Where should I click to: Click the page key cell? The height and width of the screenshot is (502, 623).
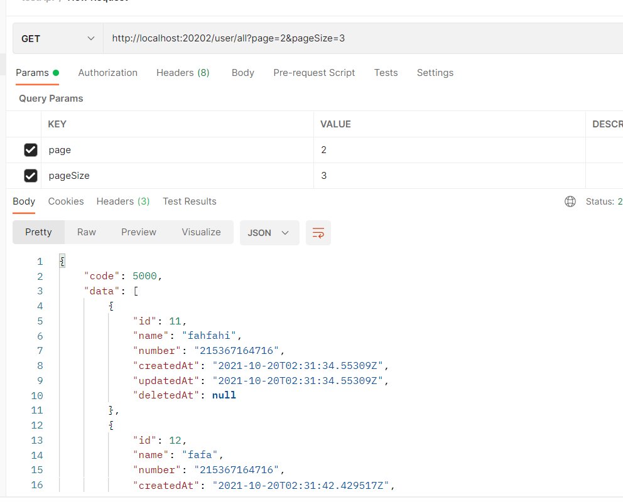click(x=177, y=150)
